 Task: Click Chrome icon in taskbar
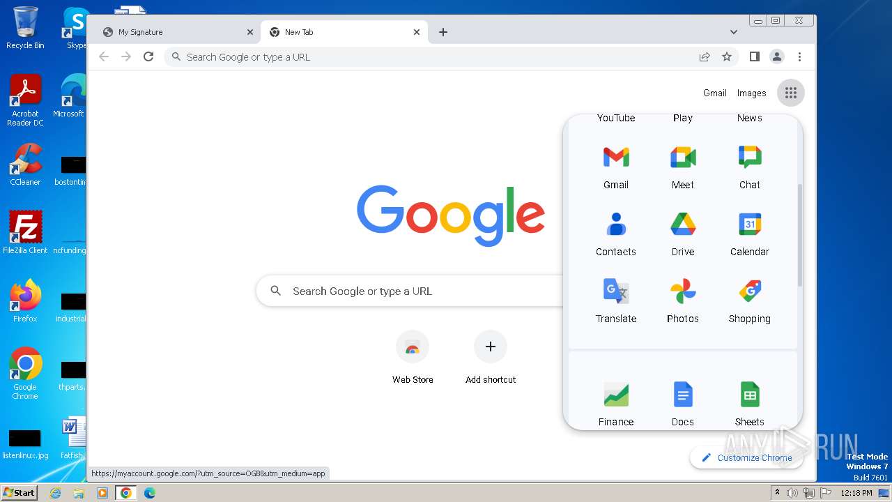pos(125,493)
